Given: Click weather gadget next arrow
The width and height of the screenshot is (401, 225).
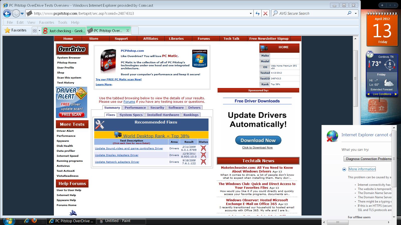Looking at the screenshot, I should [x=396, y=94].
